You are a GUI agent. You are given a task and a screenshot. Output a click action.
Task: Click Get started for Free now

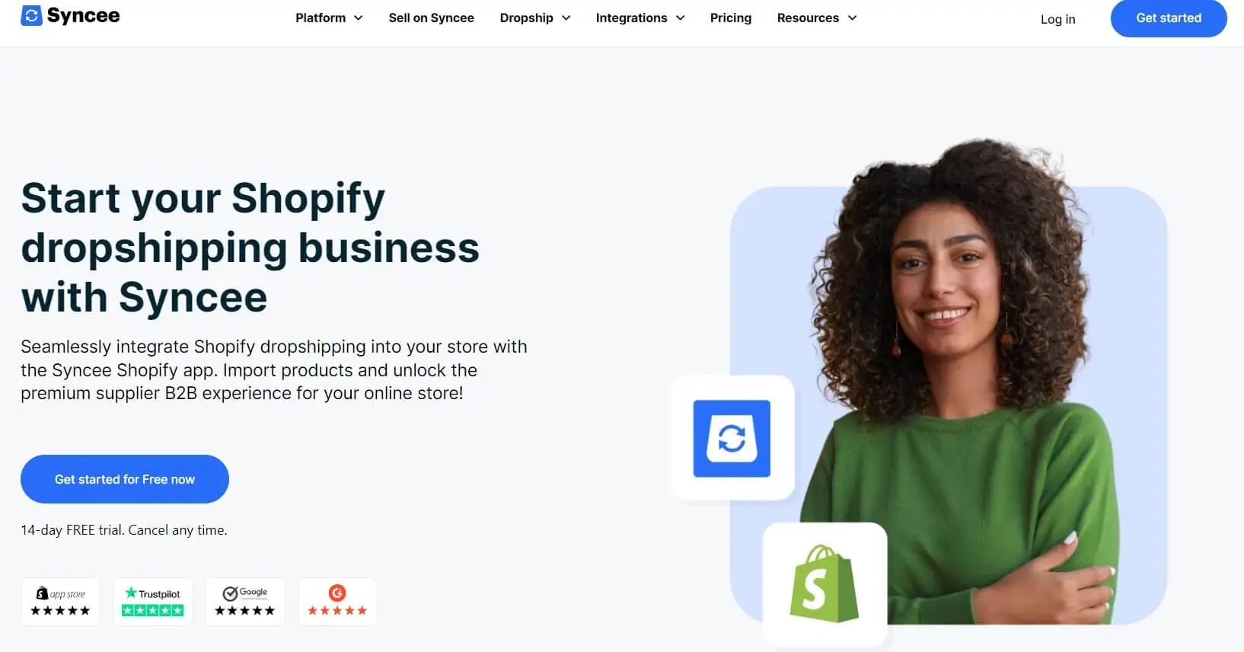(125, 479)
